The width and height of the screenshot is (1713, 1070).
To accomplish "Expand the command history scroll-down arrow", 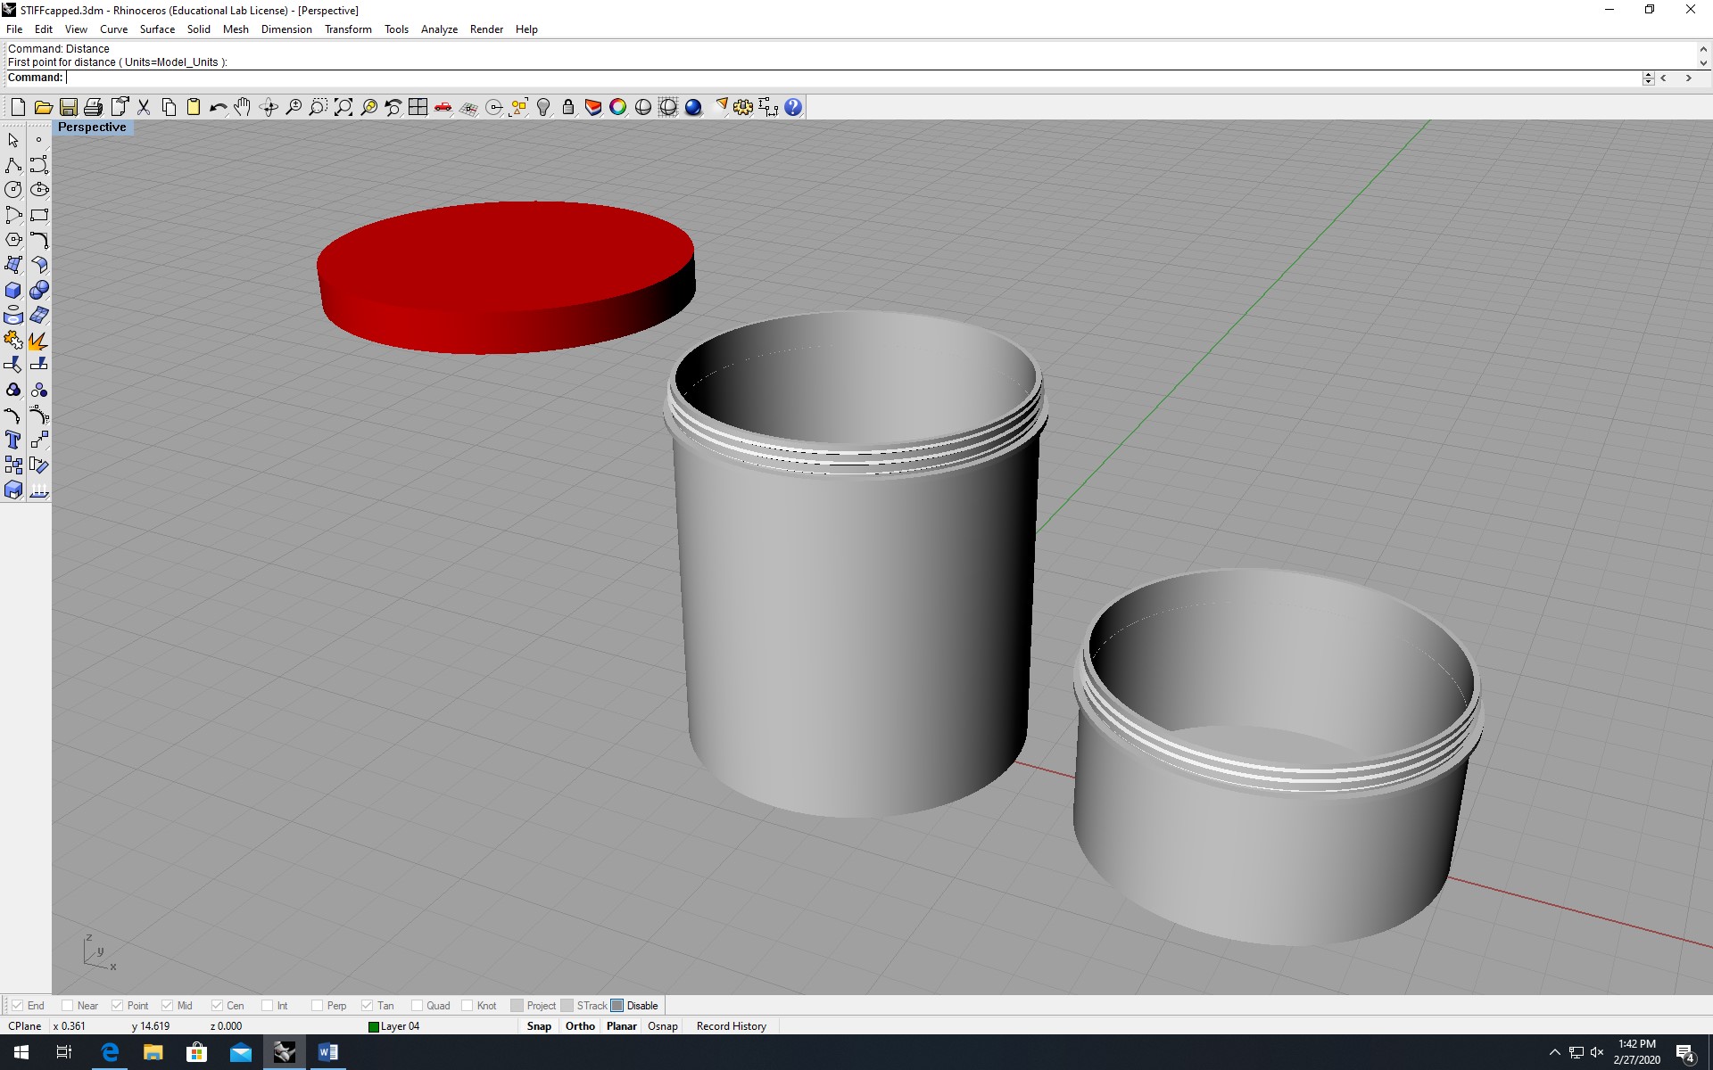I will [1702, 63].
